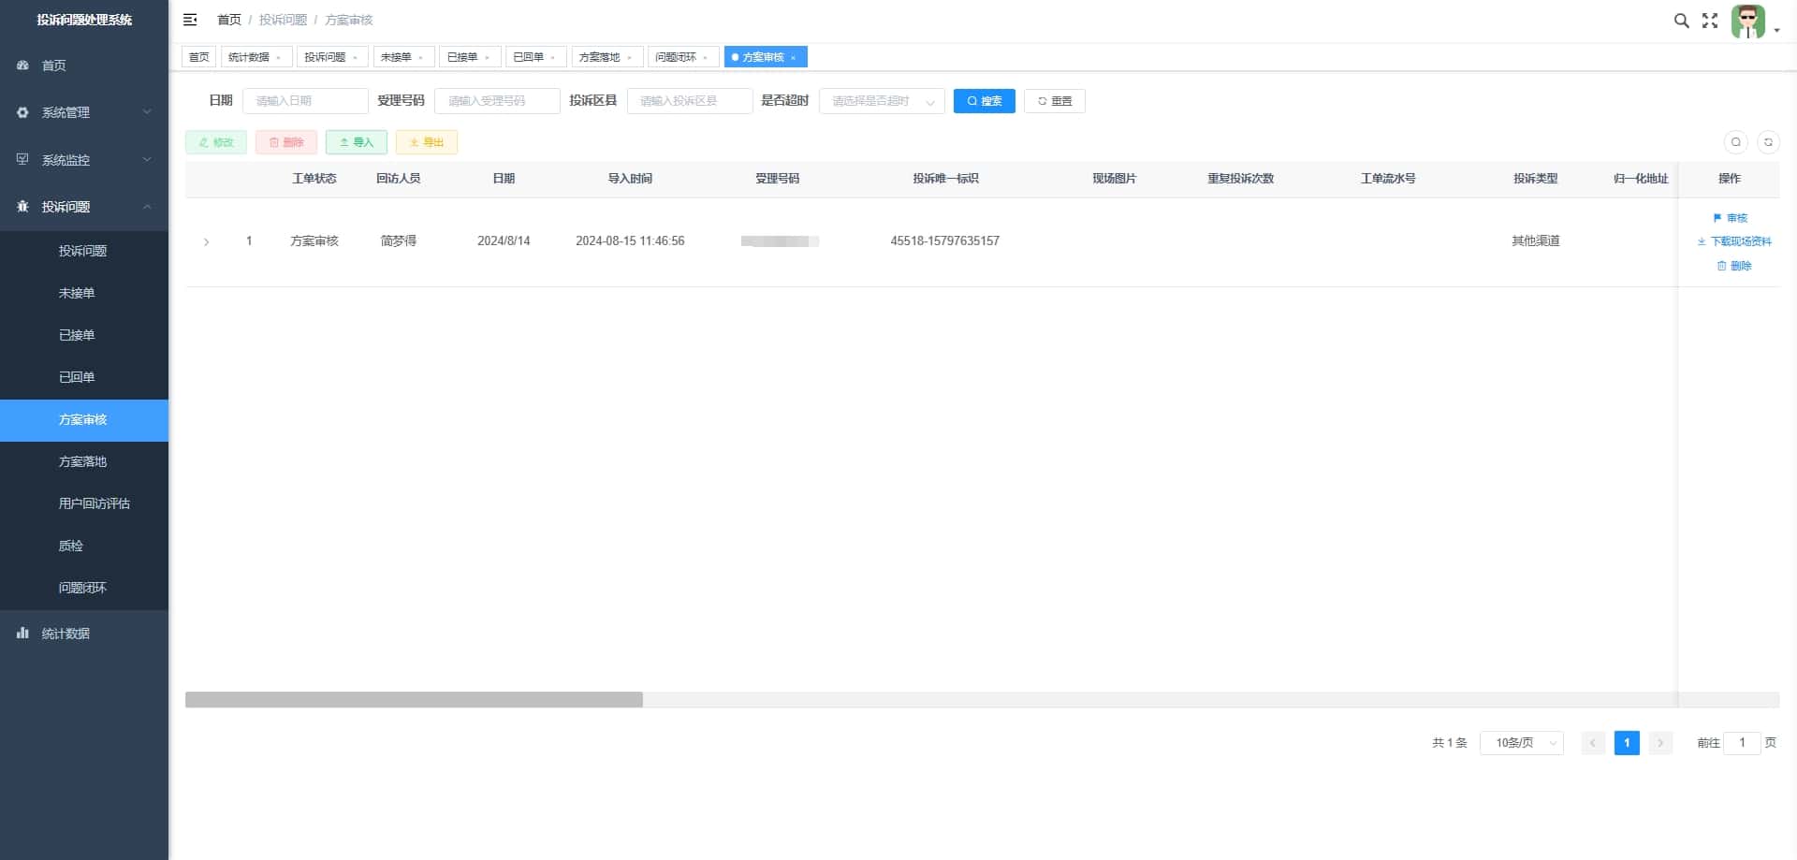
Task: Expand row 1 with the arrow chevron
Action: pos(206,242)
